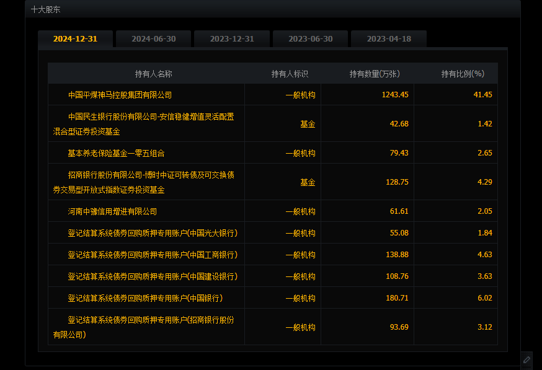Click the 持有比例(%) column header
Image resolution: width=542 pixels, height=370 pixels.
coord(463,74)
